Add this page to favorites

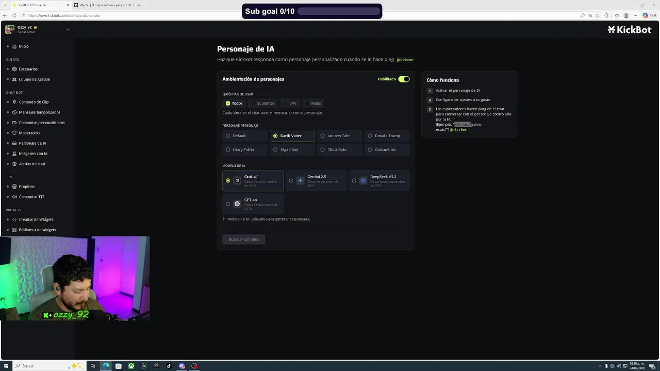598,15
